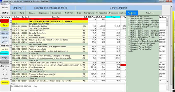Click the cyan Suprimen... button
175x92 pixels.
tap(5, 53)
